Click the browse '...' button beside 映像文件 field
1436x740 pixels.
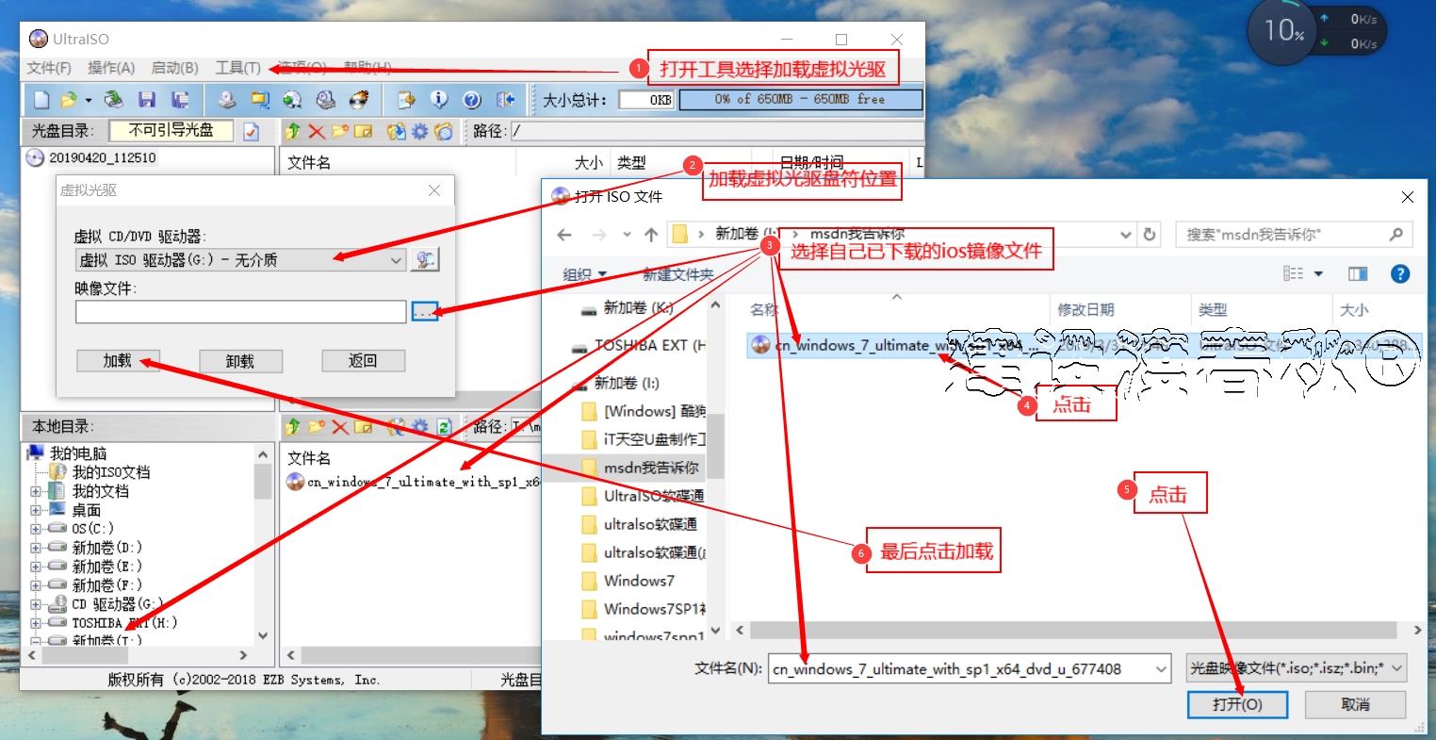click(x=425, y=311)
